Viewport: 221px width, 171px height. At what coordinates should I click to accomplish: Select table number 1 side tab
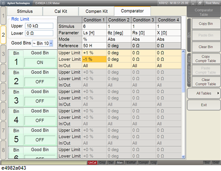[3, 16]
